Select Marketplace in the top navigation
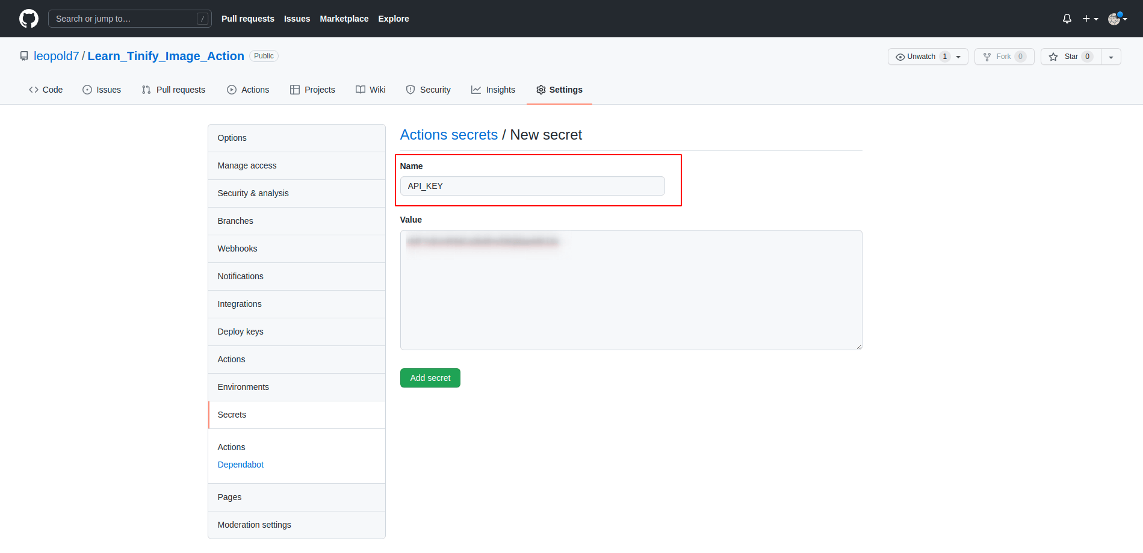 click(x=344, y=19)
